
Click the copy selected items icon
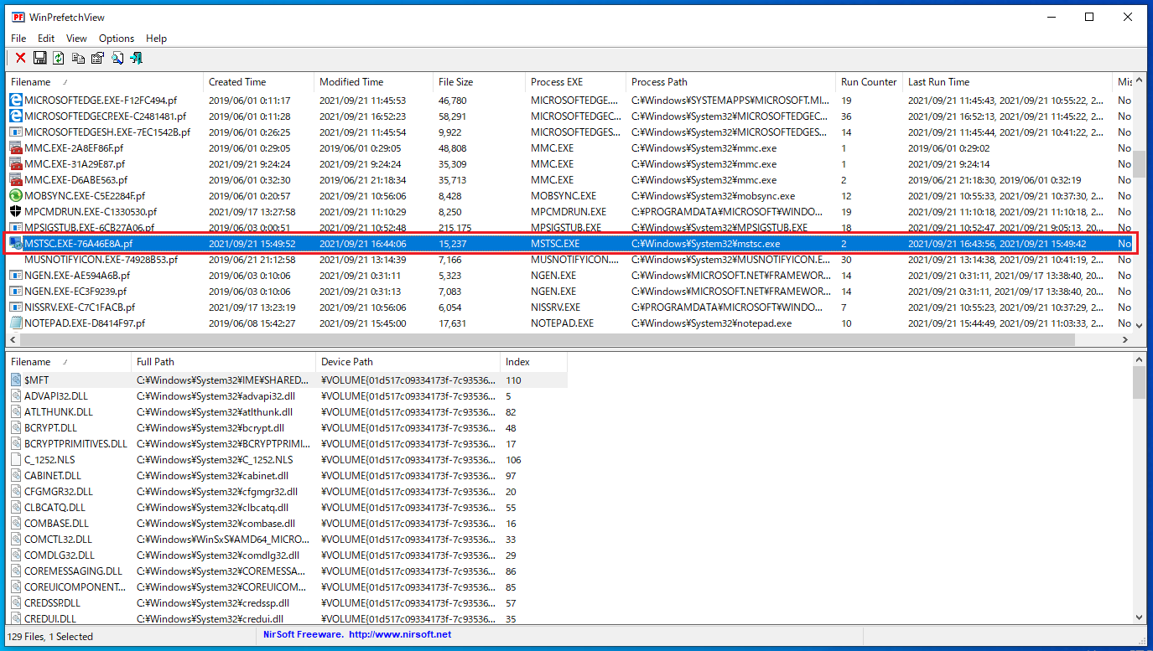point(78,58)
